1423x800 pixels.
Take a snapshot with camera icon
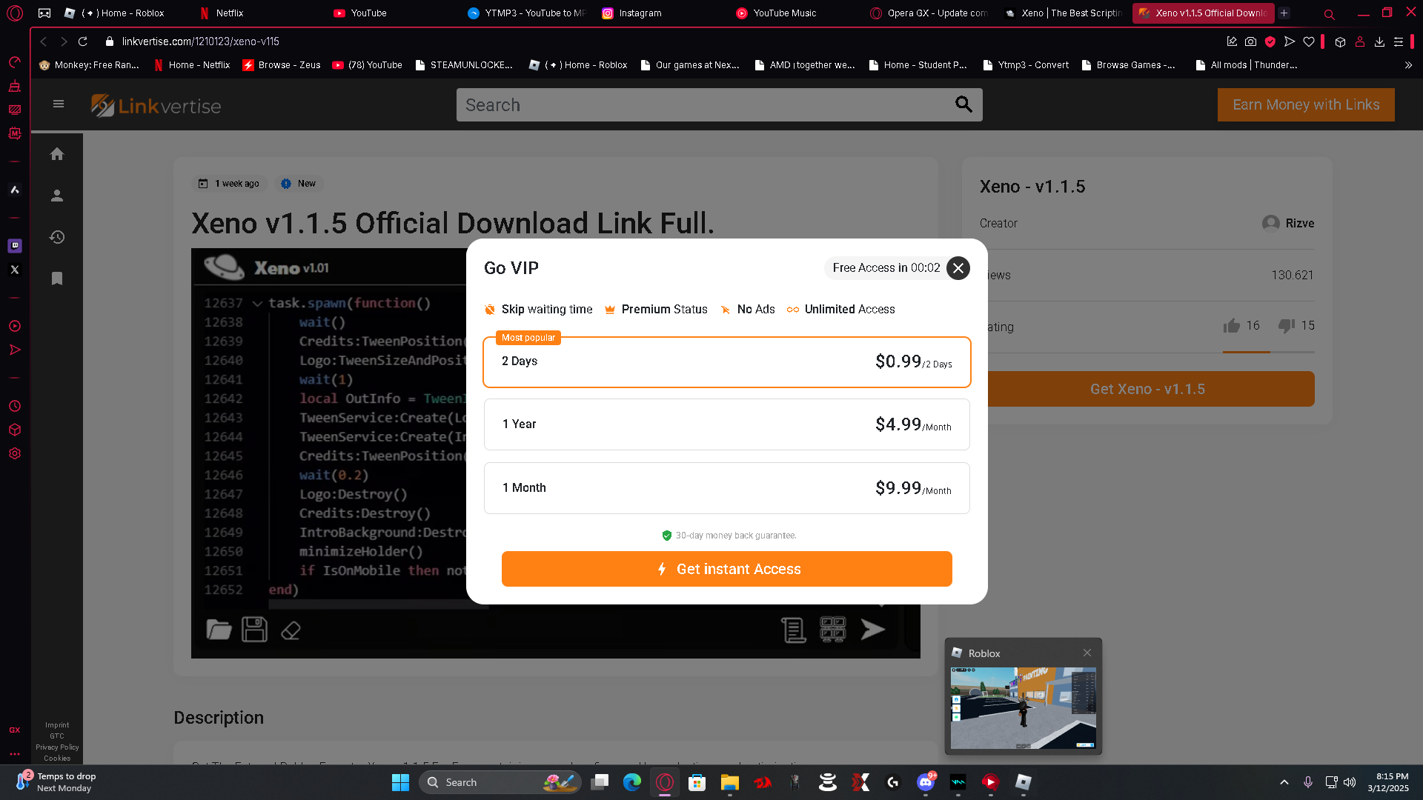1250,41
